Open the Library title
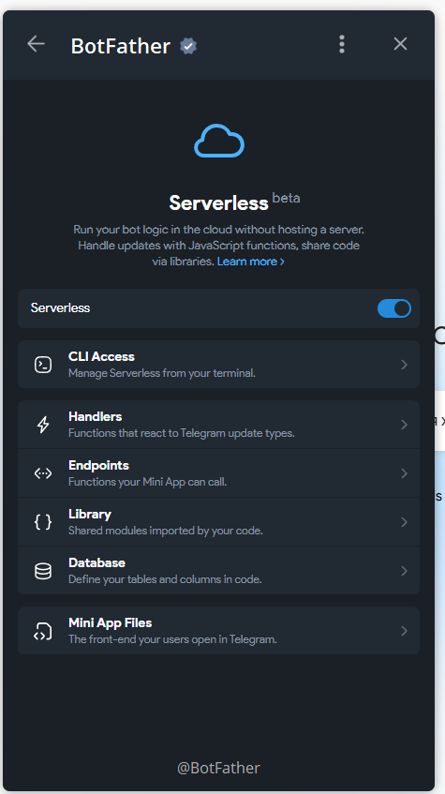 click(x=90, y=514)
